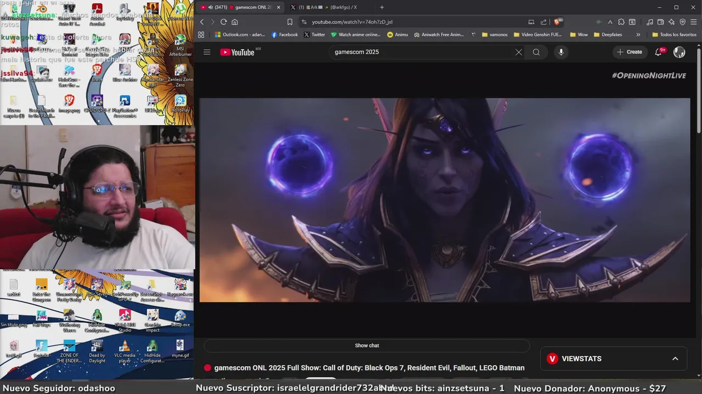Open the vamonos bookmarks folder

tap(495, 34)
